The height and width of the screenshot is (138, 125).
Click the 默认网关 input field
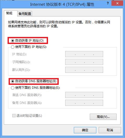point(84,70)
